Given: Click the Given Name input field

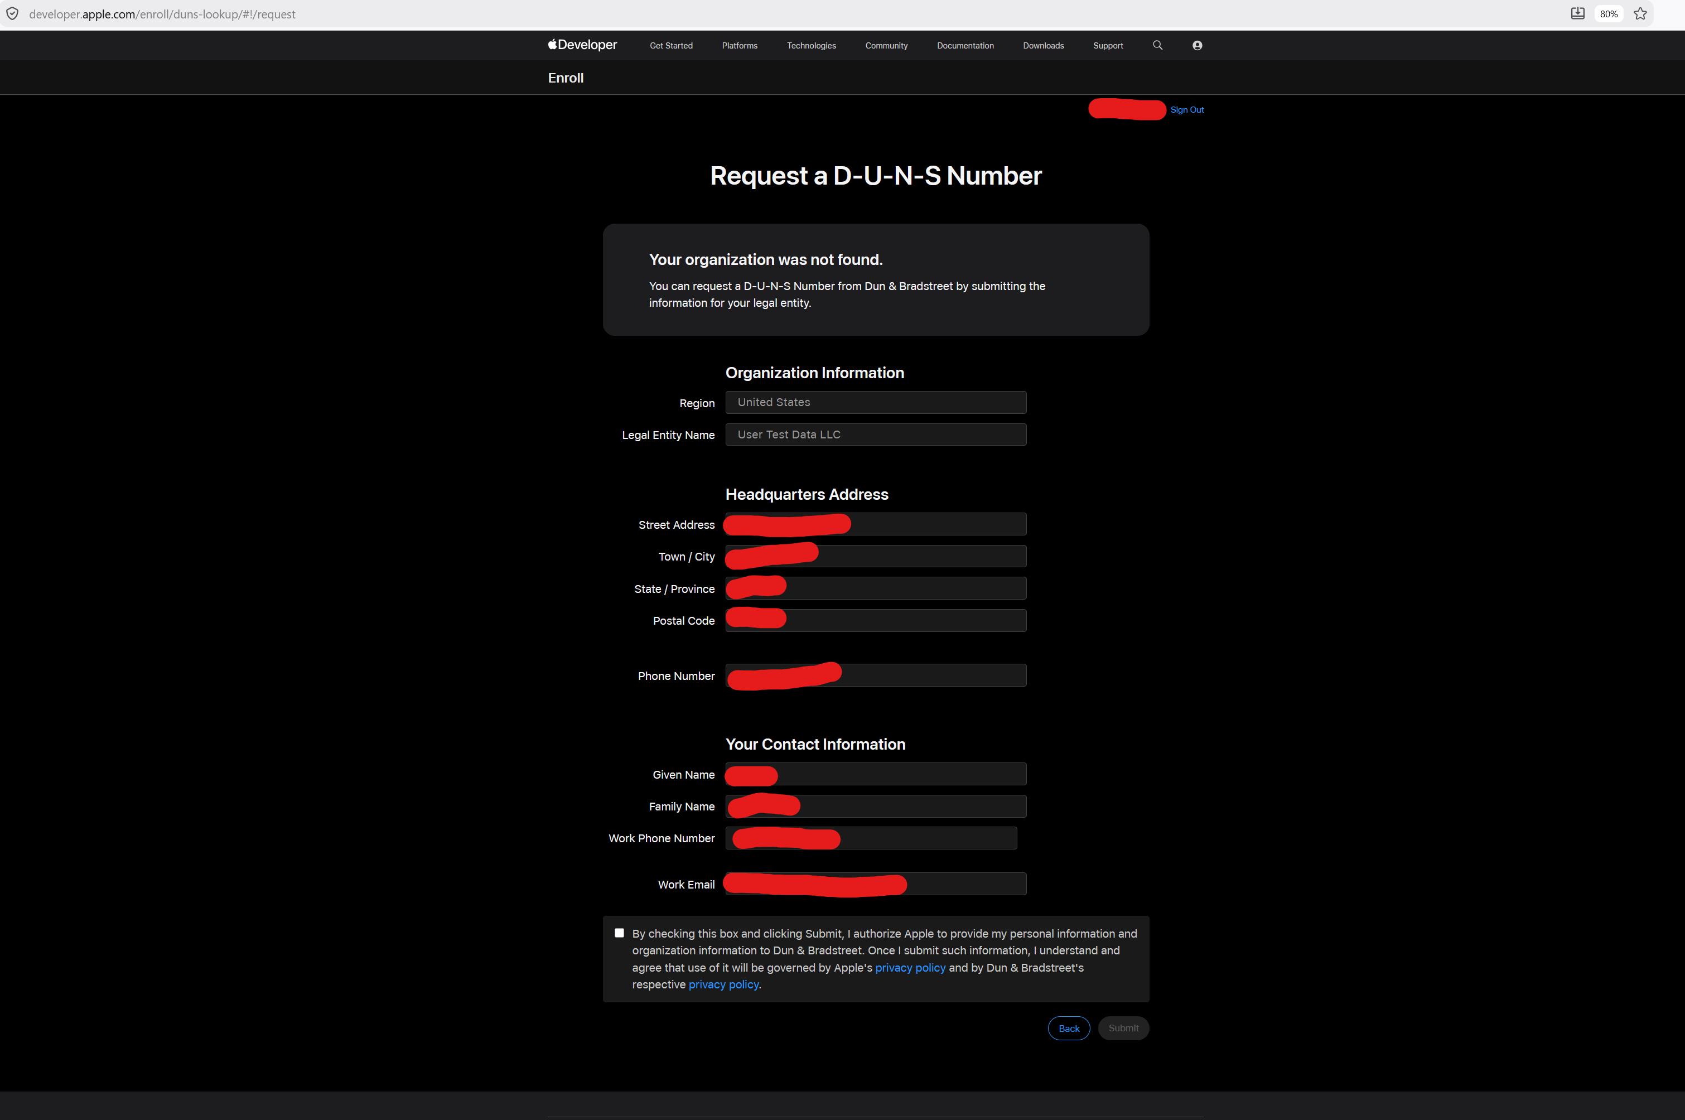Looking at the screenshot, I should [x=876, y=774].
